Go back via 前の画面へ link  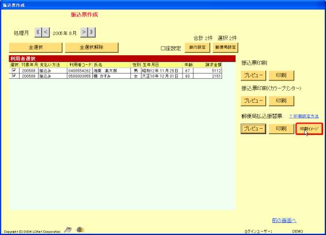coord(284,220)
